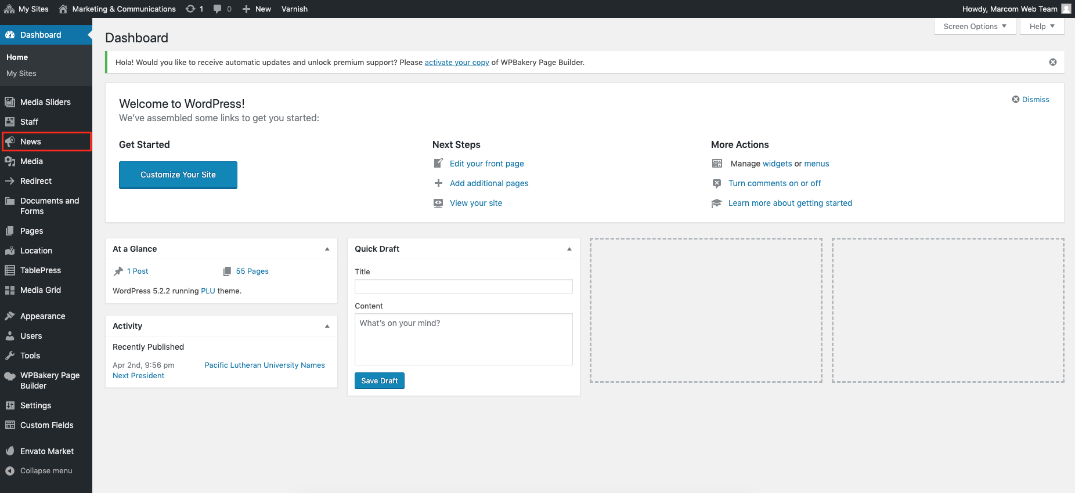This screenshot has height=493, width=1075.
Task: Follow the activate your copy link
Action: [x=457, y=62]
